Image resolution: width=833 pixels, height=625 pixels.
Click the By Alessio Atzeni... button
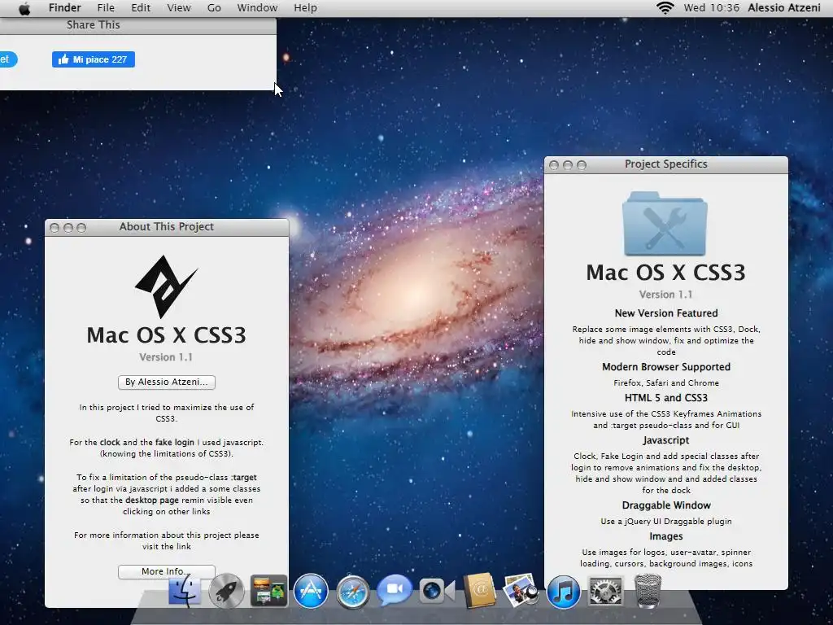[167, 382]
